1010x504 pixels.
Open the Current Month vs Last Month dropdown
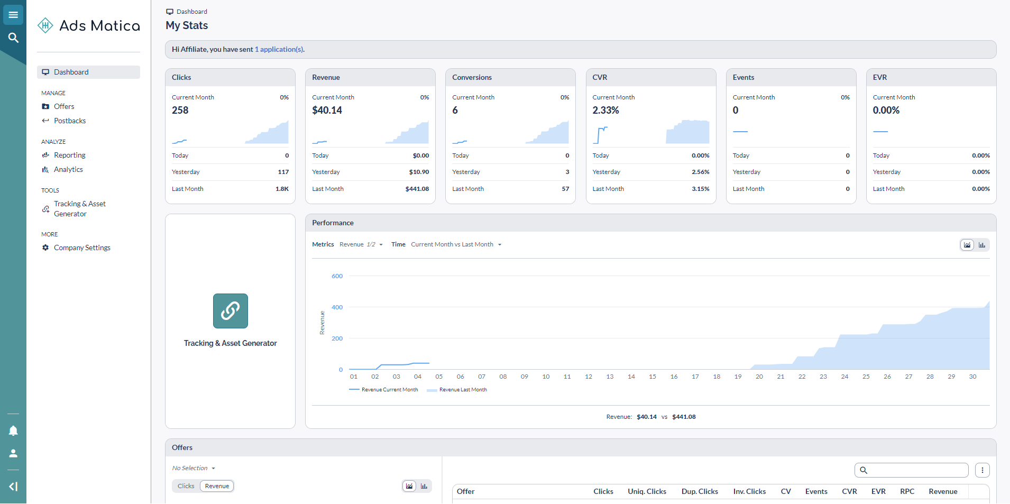point(456,244)
